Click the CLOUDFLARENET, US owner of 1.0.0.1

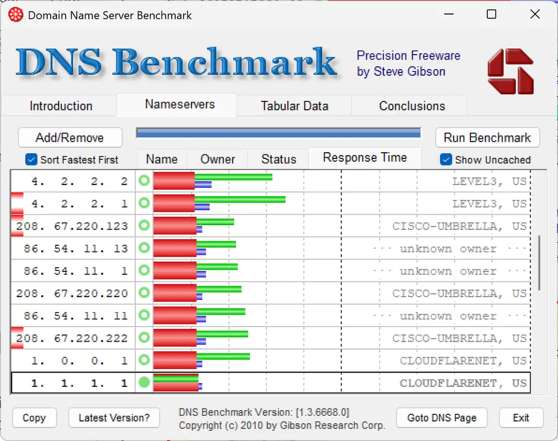(463, 361)
